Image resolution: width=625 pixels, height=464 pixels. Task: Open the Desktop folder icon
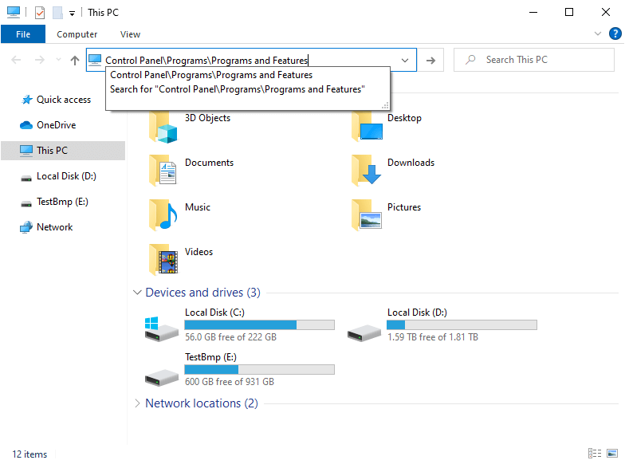(x=367, y=127)
